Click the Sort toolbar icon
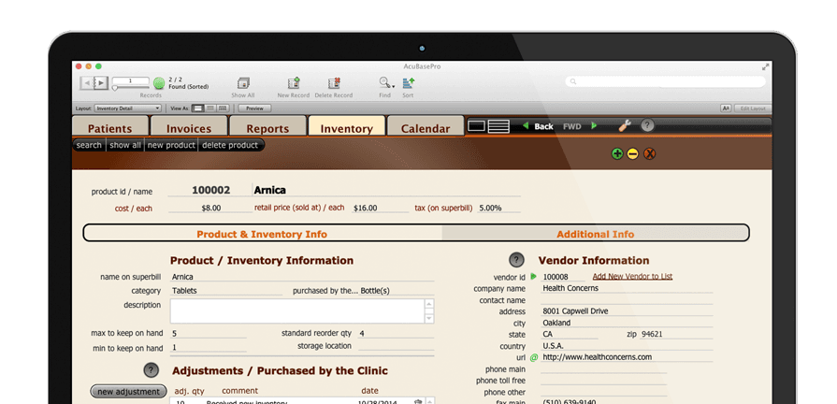837x404 pixels. 409,83
